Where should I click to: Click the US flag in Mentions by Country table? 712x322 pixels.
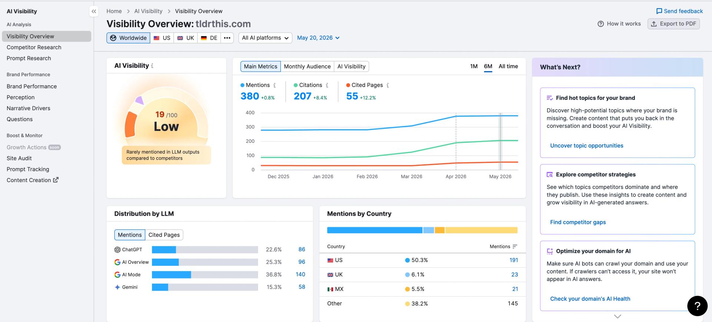pos(330,261)
